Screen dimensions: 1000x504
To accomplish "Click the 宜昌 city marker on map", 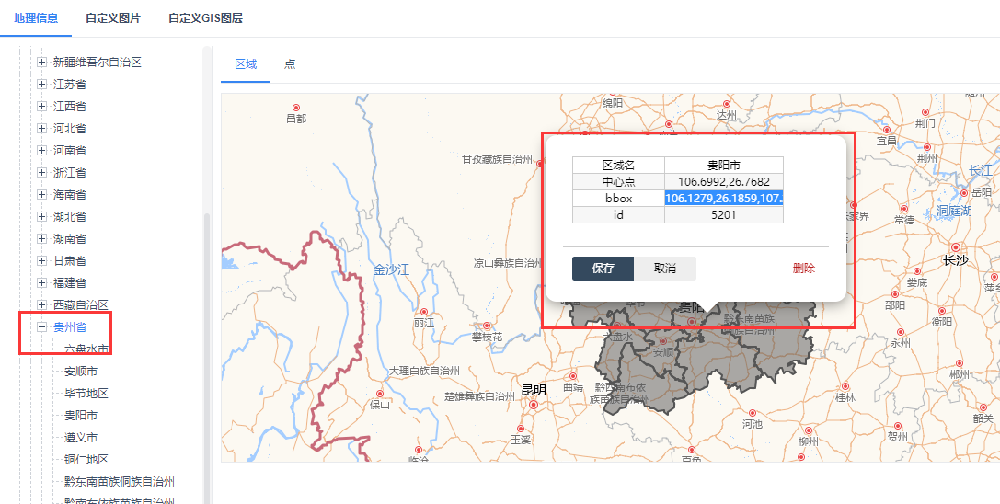I will tap(887, 131).
